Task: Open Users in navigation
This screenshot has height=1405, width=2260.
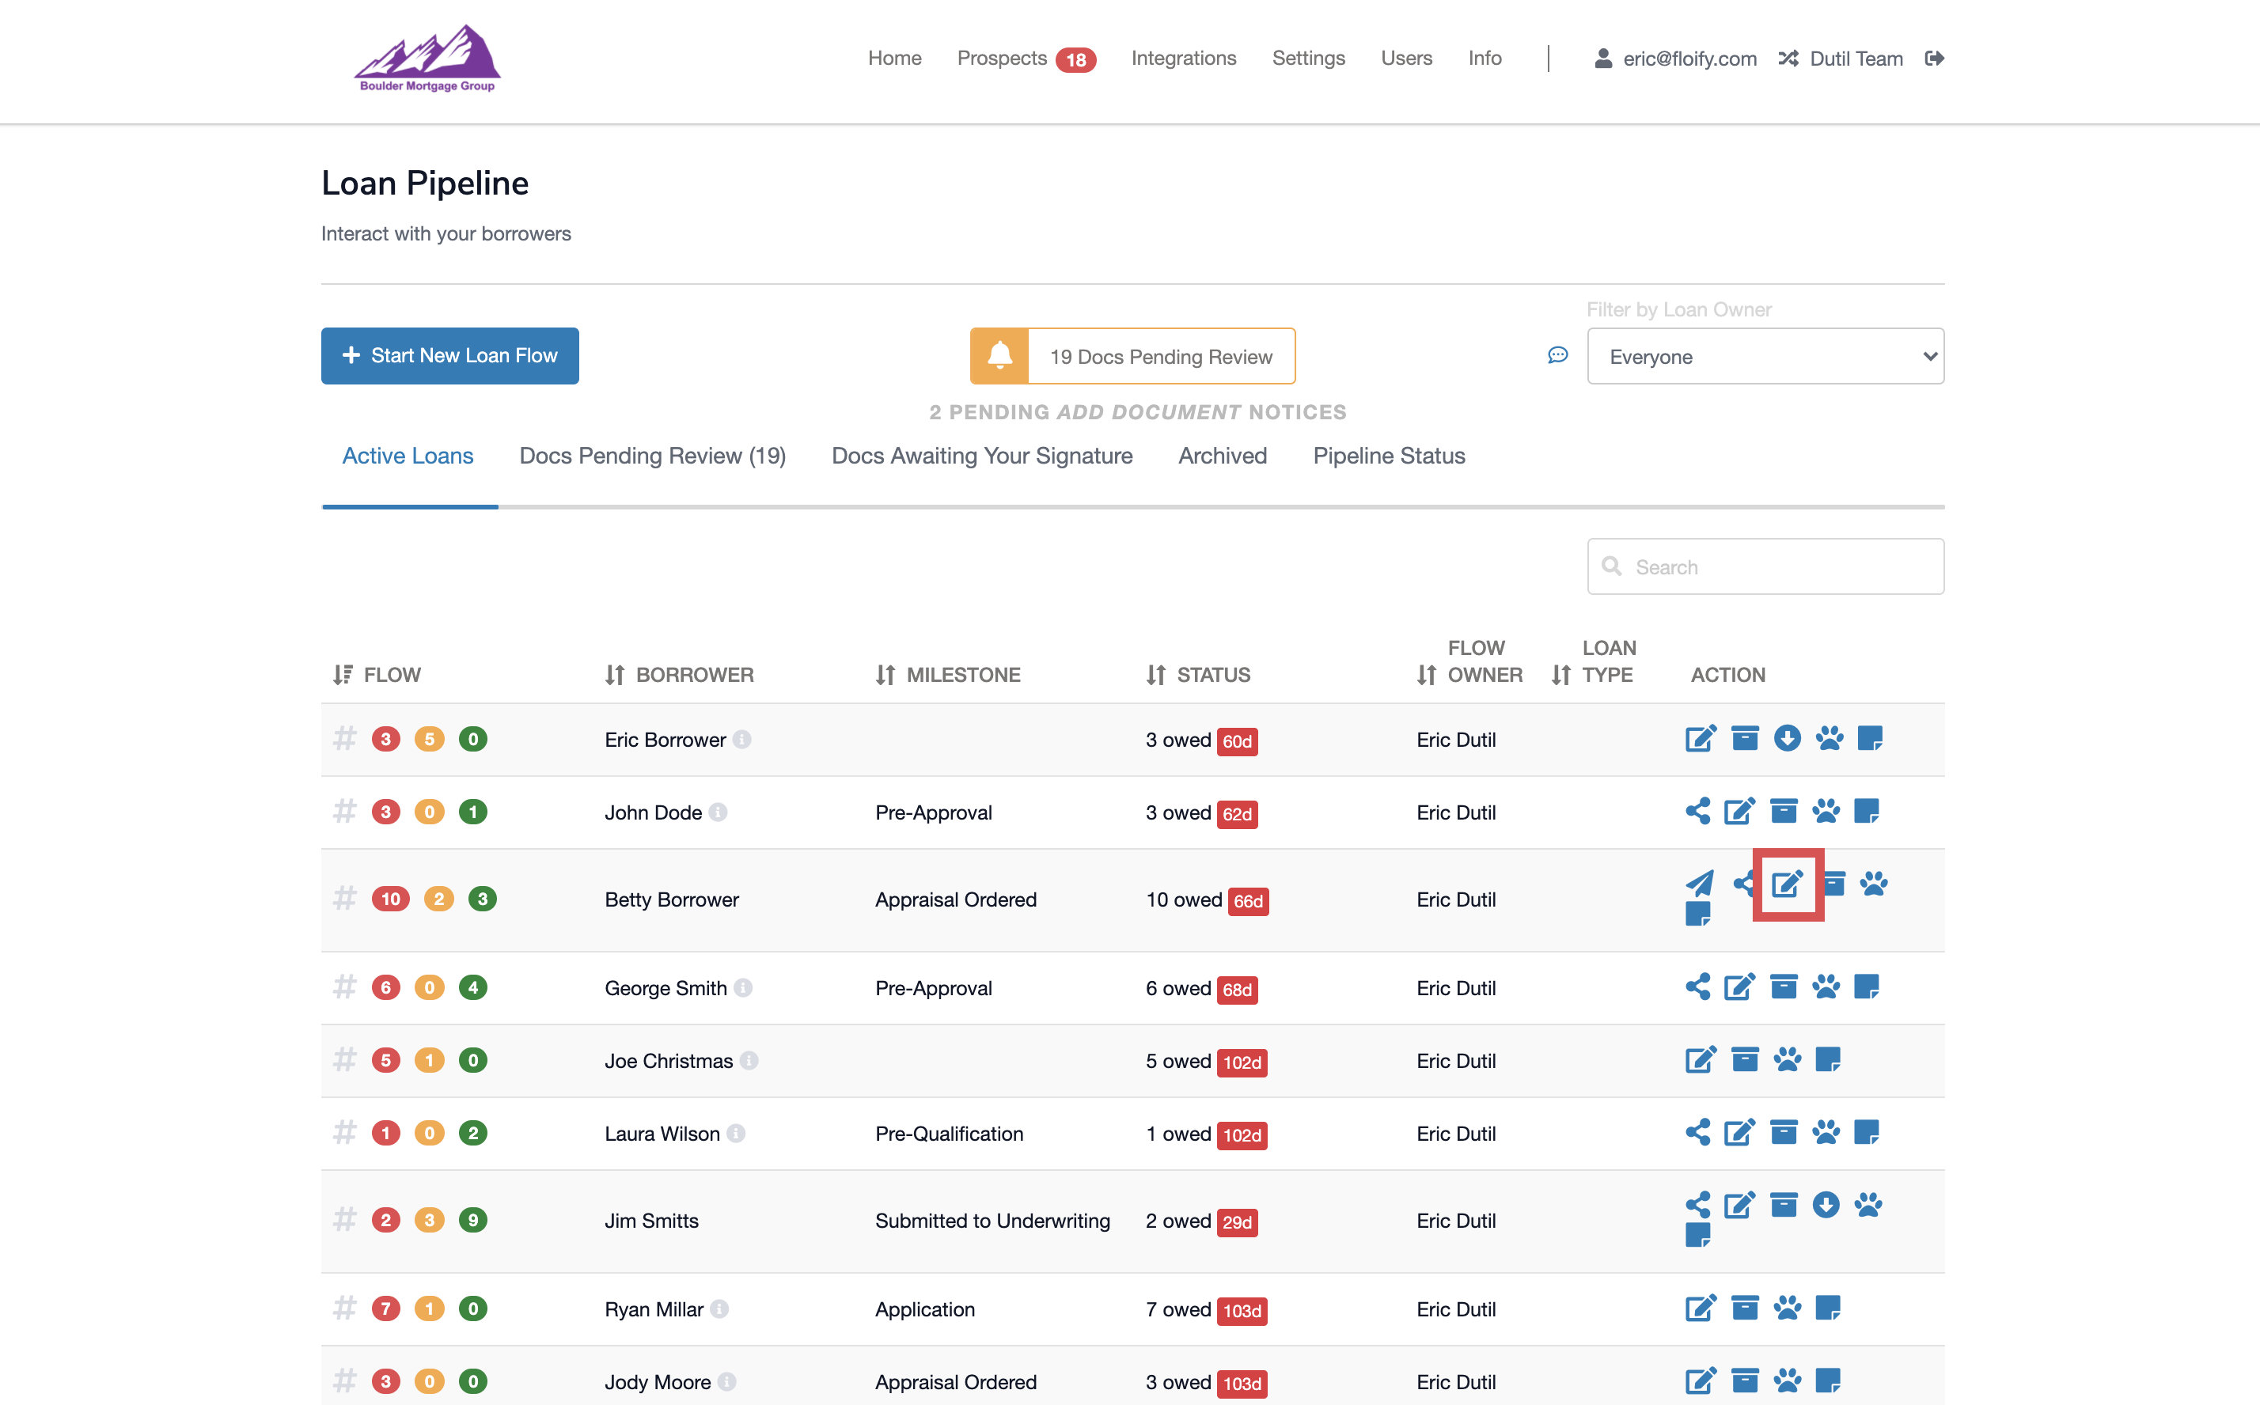Action: click(1406, 58)
